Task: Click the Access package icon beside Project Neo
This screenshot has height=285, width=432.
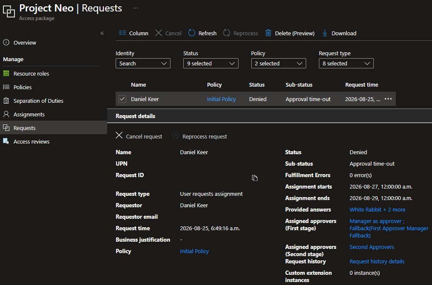Action: (9, 11)
